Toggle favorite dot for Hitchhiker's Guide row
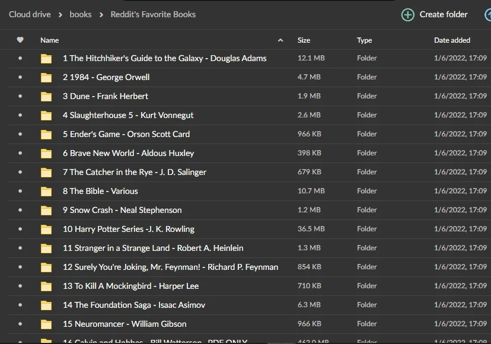 pos(20,58)
